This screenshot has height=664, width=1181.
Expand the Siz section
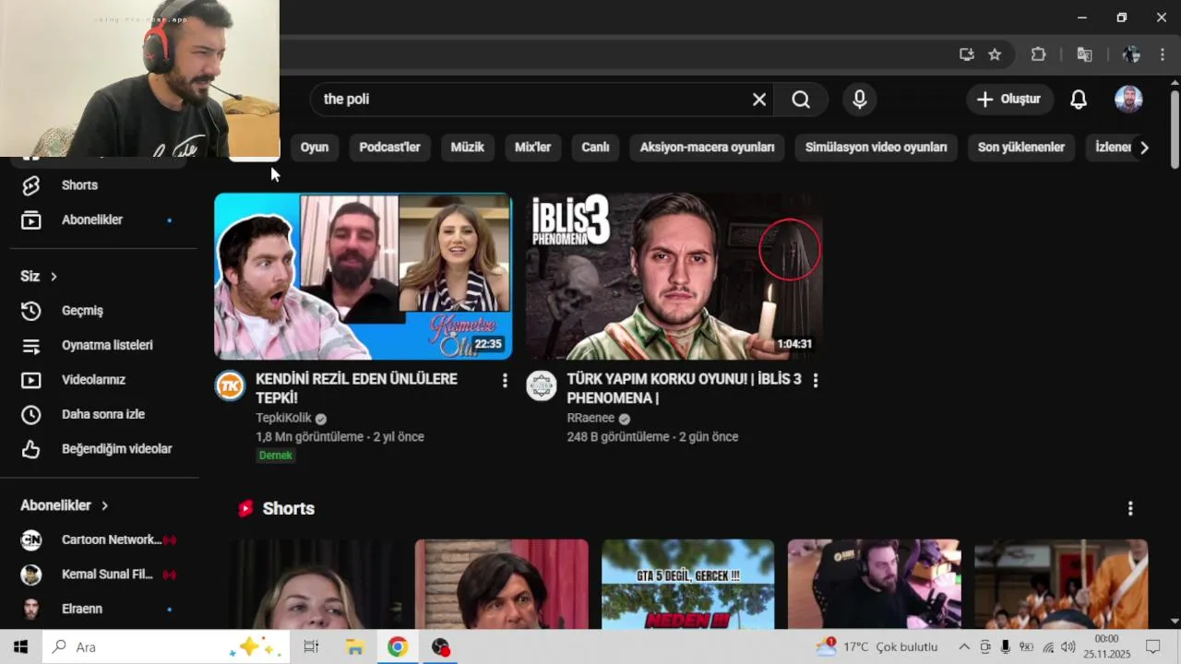click(x=39, y=277)
